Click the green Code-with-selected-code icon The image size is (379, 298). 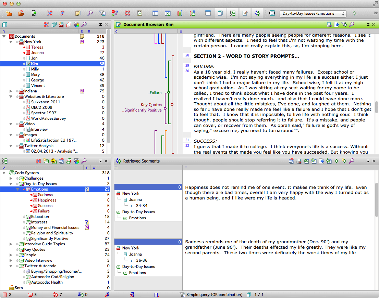click(354, 13)
